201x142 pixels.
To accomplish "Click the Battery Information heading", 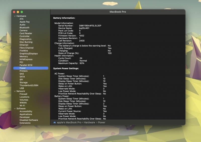I will (64, 18).
